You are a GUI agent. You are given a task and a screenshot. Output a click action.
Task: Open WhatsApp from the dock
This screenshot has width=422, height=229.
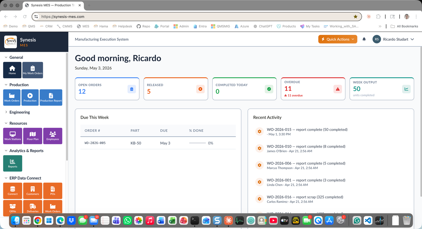click(128, 221)
